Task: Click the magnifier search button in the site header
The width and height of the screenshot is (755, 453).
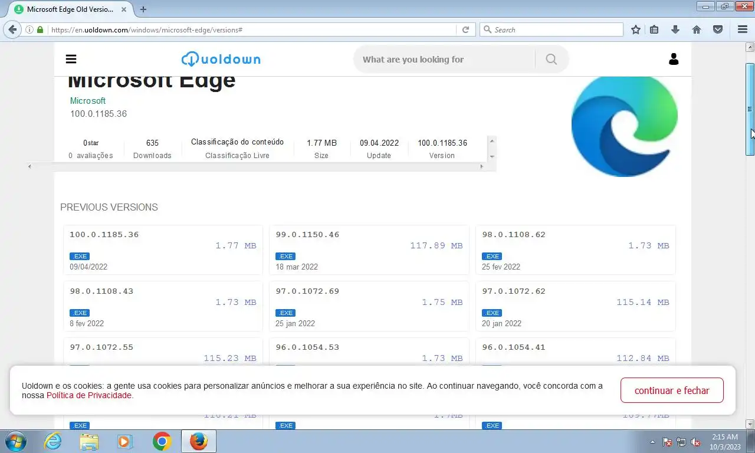Action: (551, 59)
